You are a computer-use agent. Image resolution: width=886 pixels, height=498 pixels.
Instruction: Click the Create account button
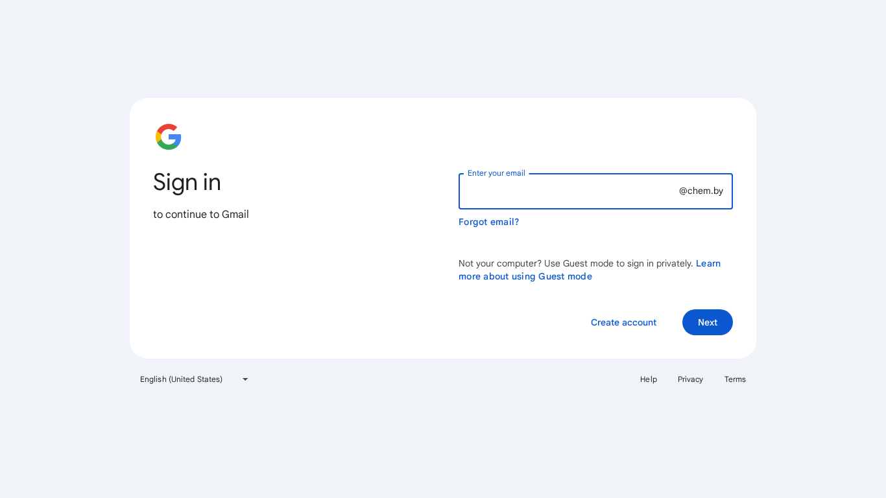[x=623, y=322]
